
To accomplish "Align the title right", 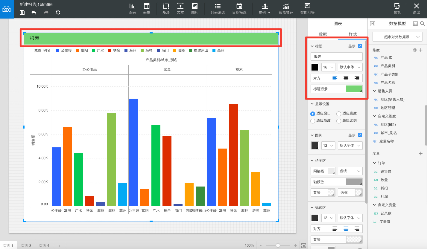I will [357, 78].
